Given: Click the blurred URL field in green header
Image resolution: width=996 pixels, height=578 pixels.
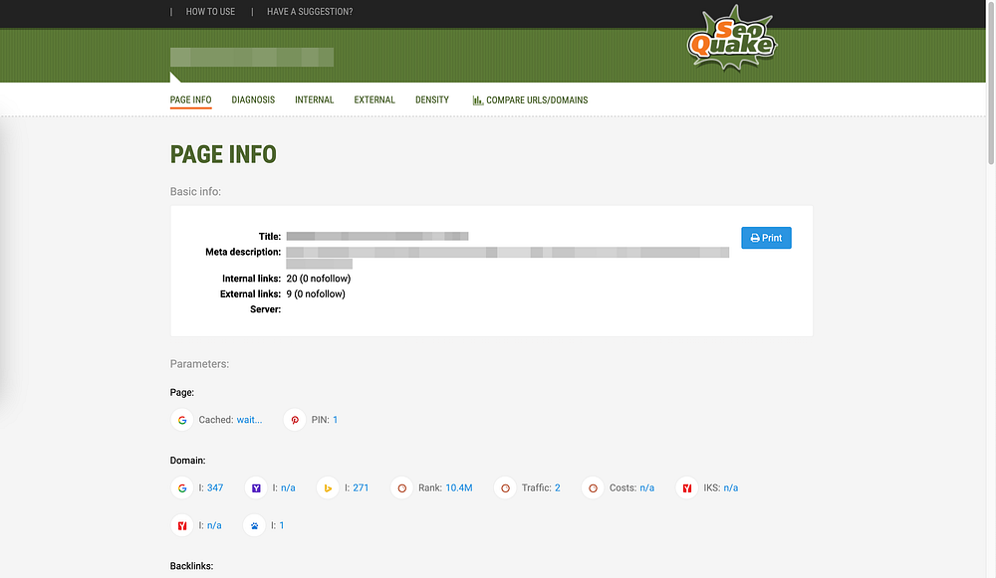Looking at the screenshot, I should (252, 57).
